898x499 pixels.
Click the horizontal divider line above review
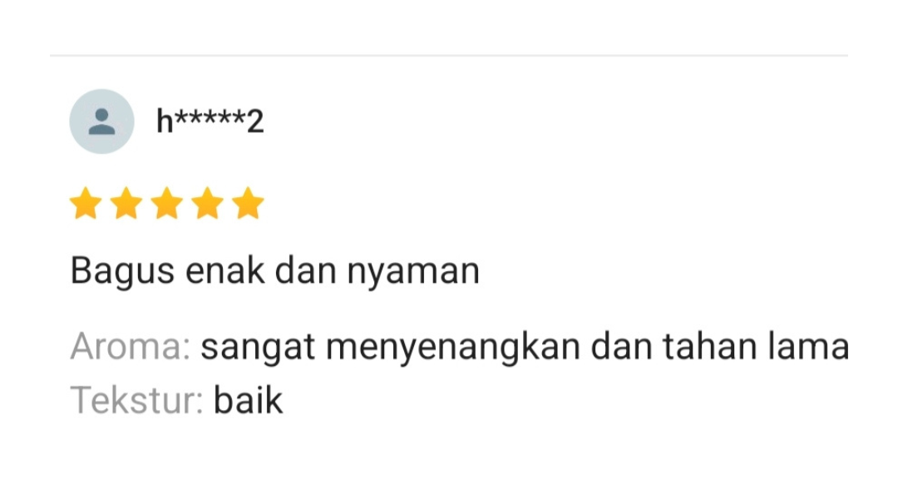(449, 56)
